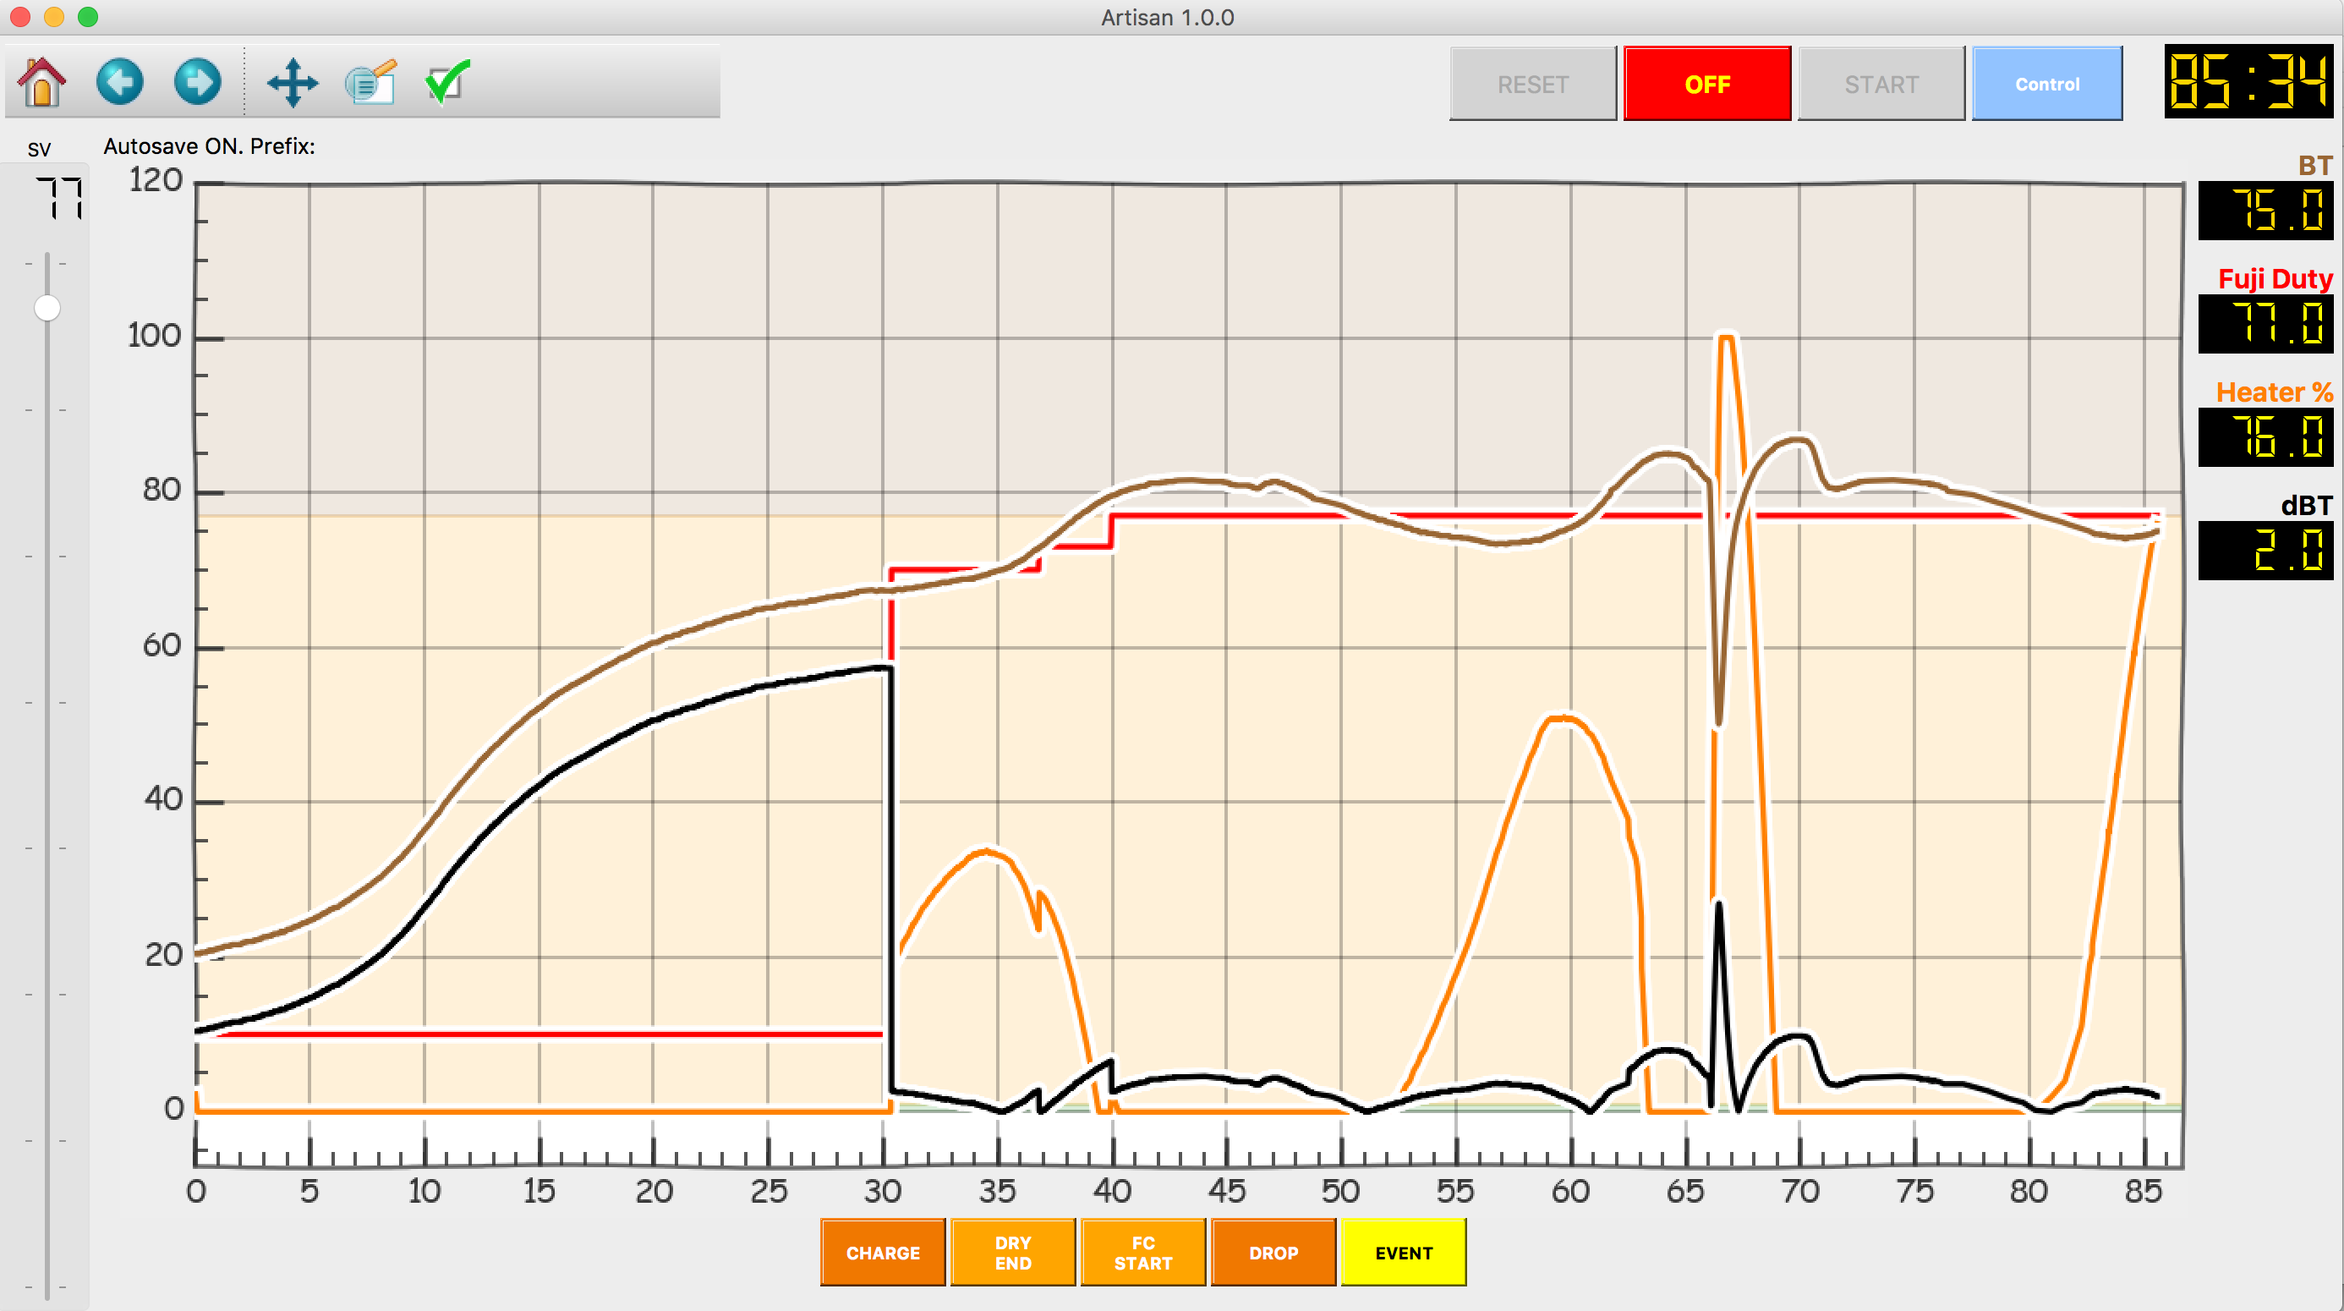Toggle the blue Control button
The width and height of the screenshot is (2344, 1311).
coord(2046,84)
